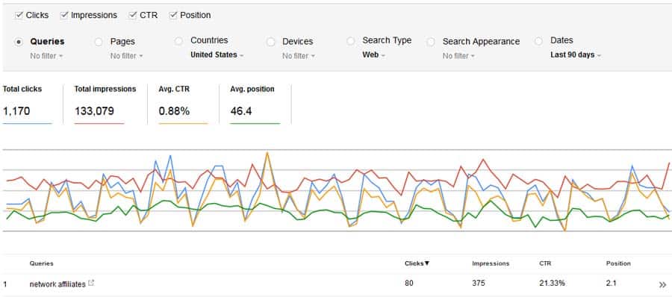Sort by the Clicks column header

pyautogui.click(x=417, y=263)
